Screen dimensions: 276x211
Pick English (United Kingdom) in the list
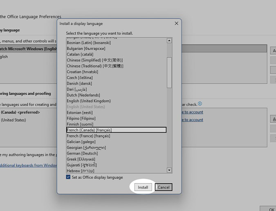[89, 101]
